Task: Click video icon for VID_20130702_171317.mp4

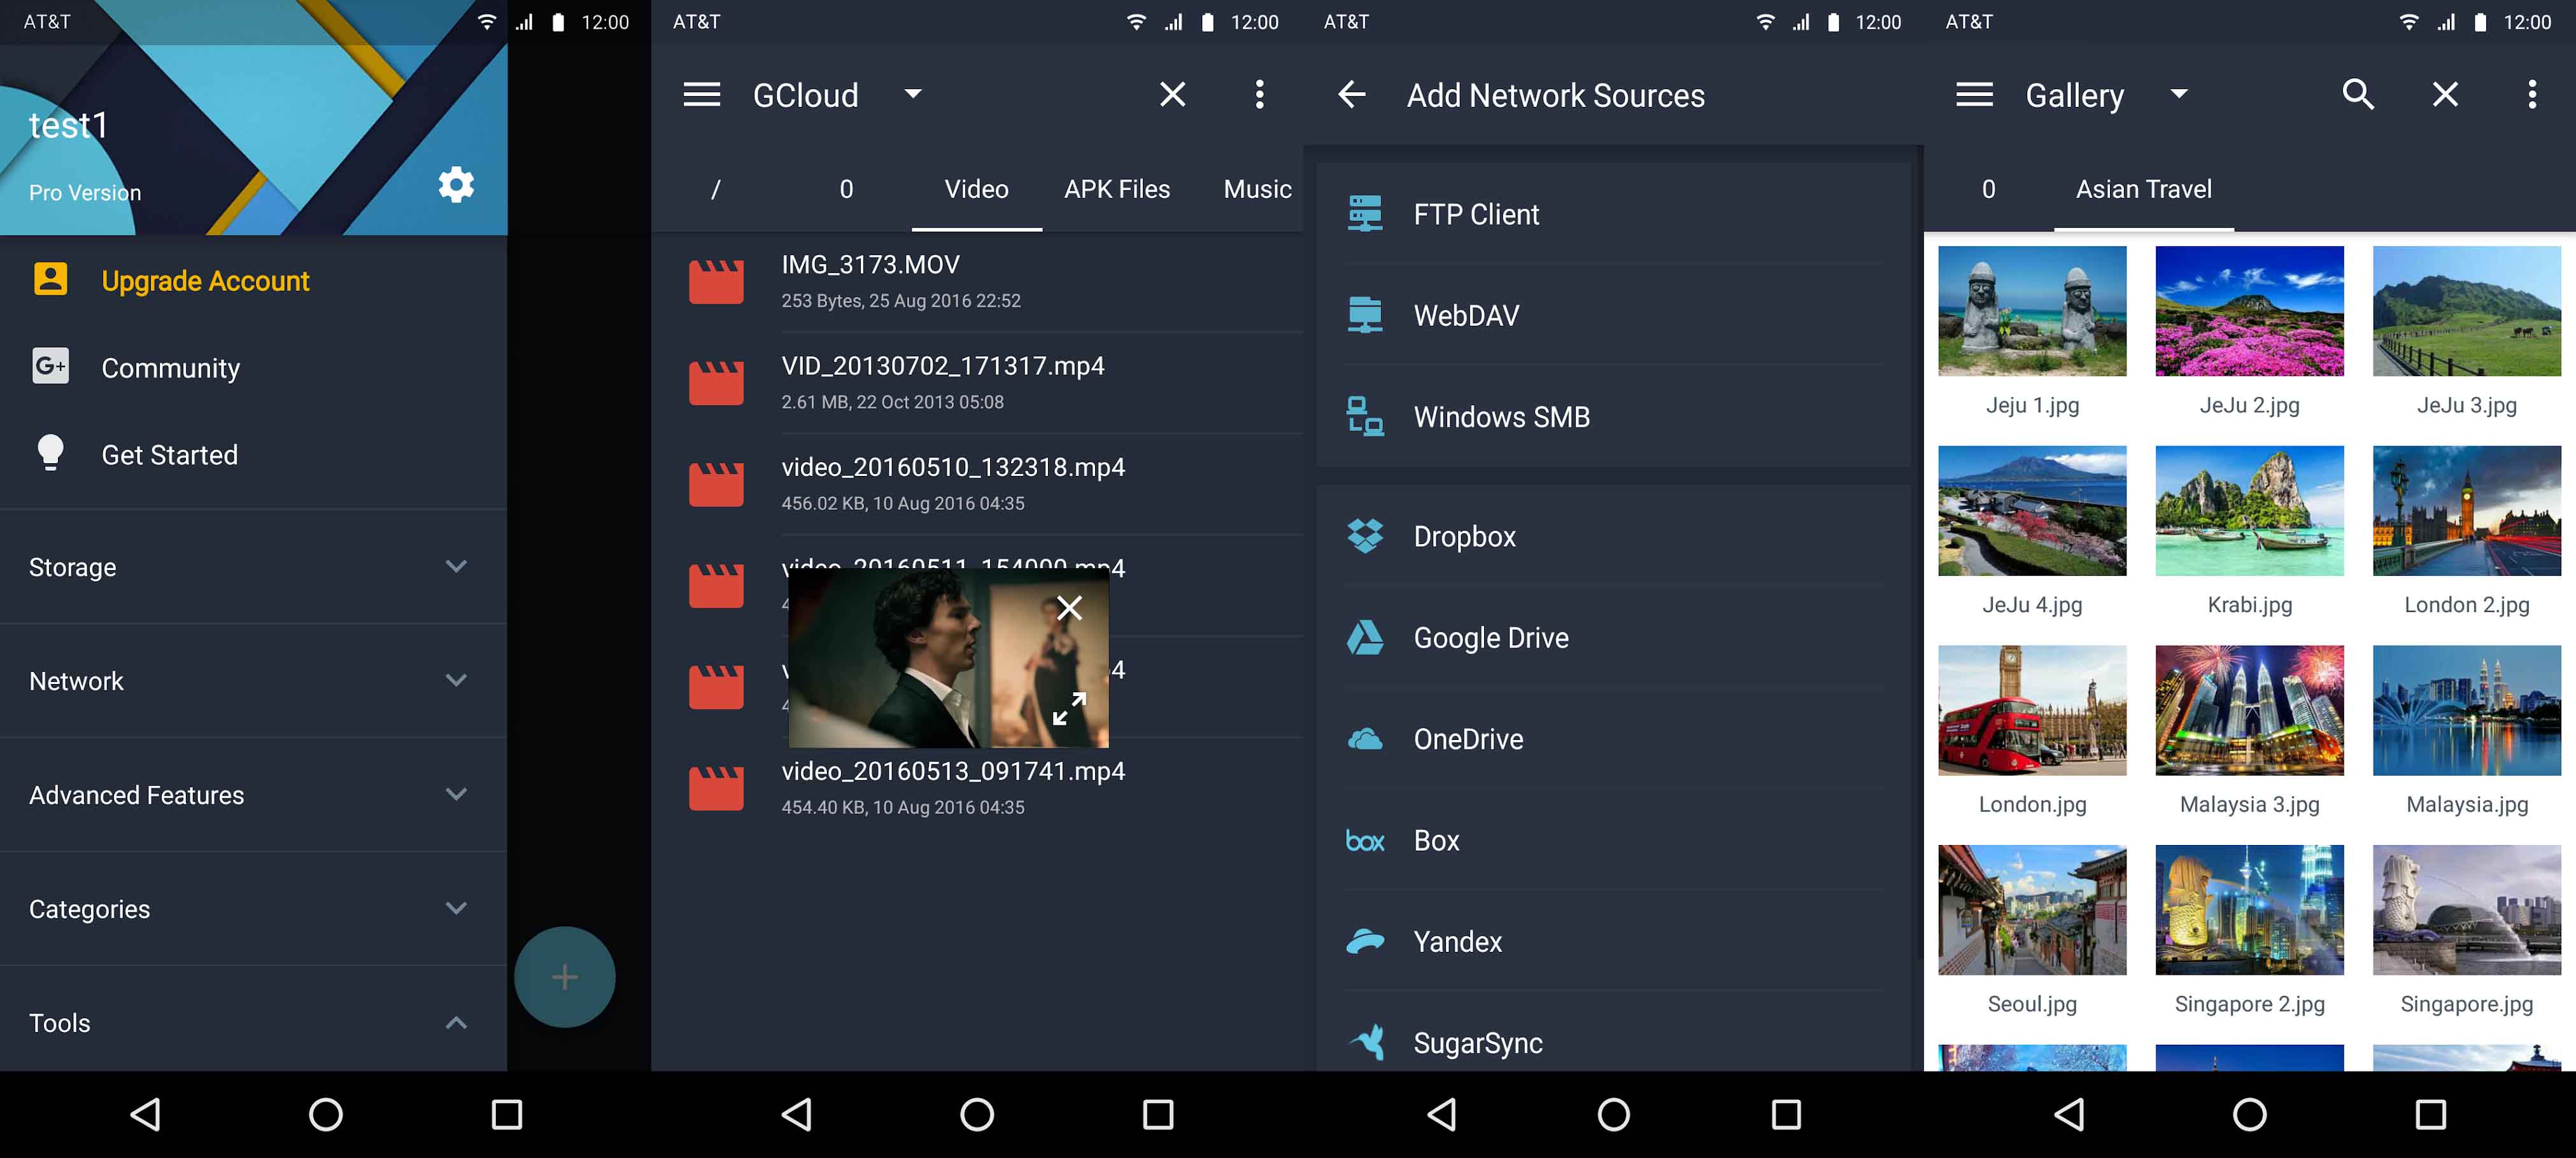Action: [x=716, y=382]
